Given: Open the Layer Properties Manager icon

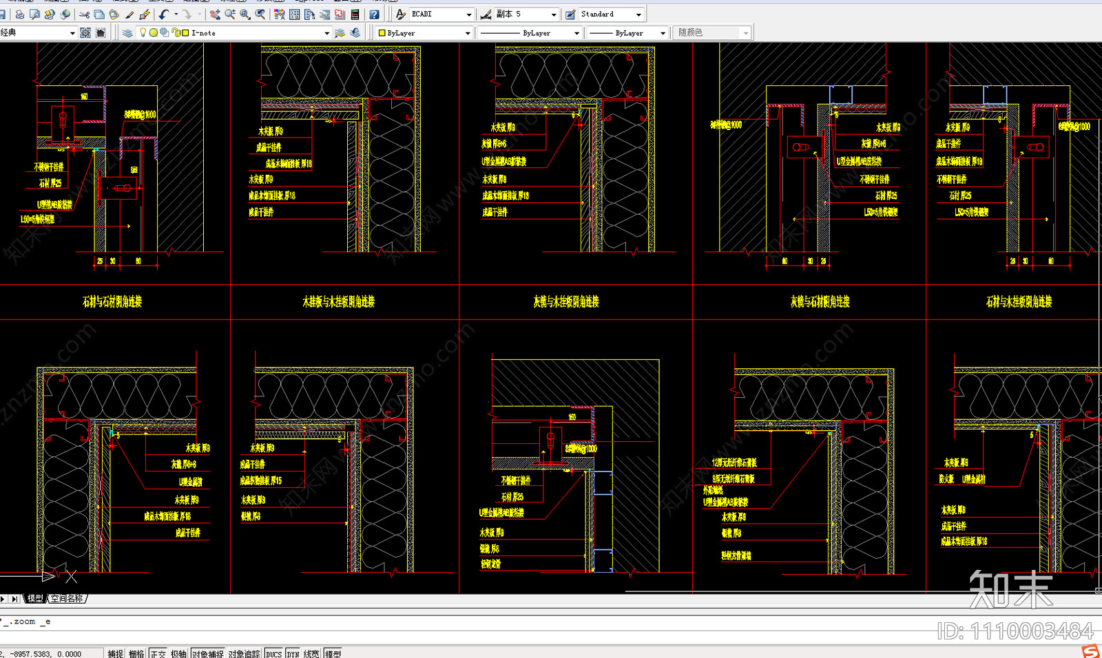Looking at the screenshot, I should pyautogui.click(x=127, y=32).
